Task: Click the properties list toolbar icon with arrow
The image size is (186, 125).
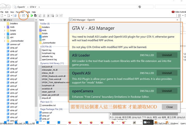Action: [53, 16]
